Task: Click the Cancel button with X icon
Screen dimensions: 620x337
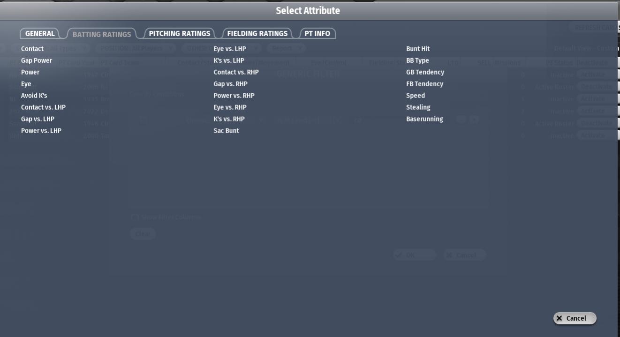Action: (x=575, y=318)
